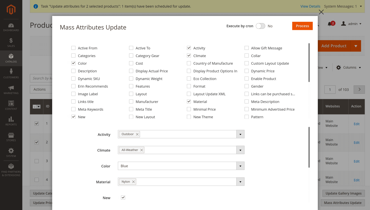Follow the View Details link
Screen dimensions: 370x210
click(310, 6)
